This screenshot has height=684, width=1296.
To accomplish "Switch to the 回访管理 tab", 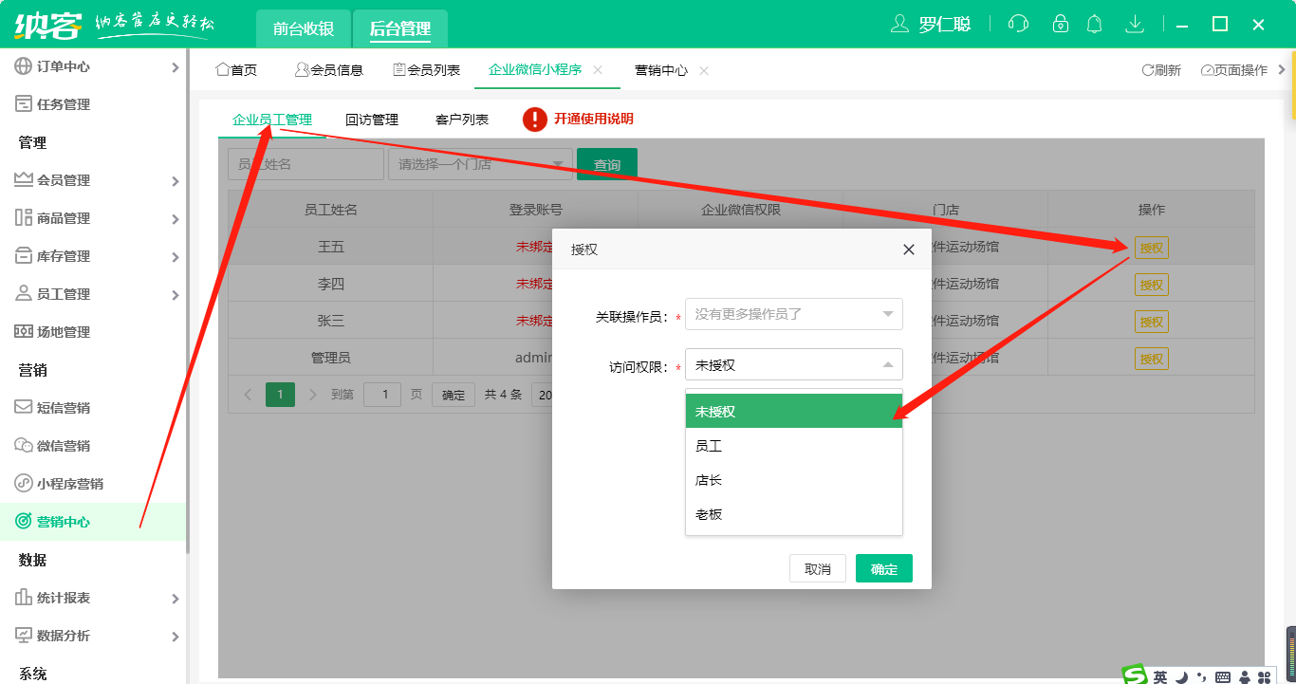I will click(370, 120).
